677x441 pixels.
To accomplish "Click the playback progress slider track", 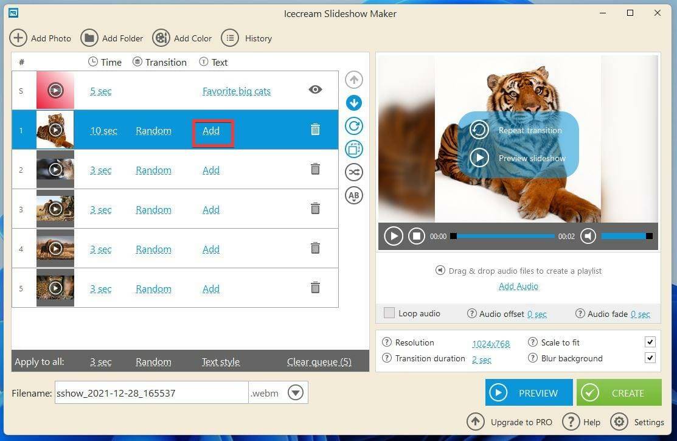I will (504, 236).
